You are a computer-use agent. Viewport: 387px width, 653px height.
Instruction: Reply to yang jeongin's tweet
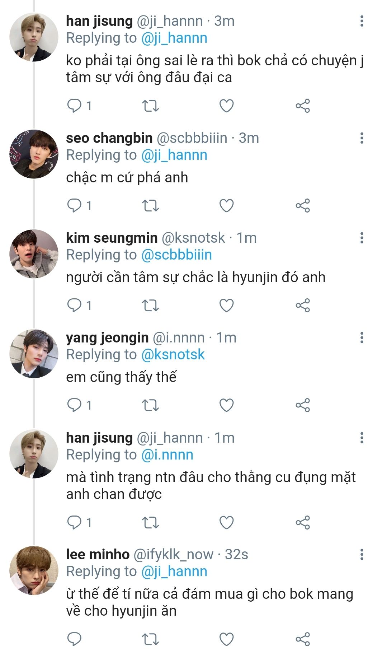(x=74, y=405)
